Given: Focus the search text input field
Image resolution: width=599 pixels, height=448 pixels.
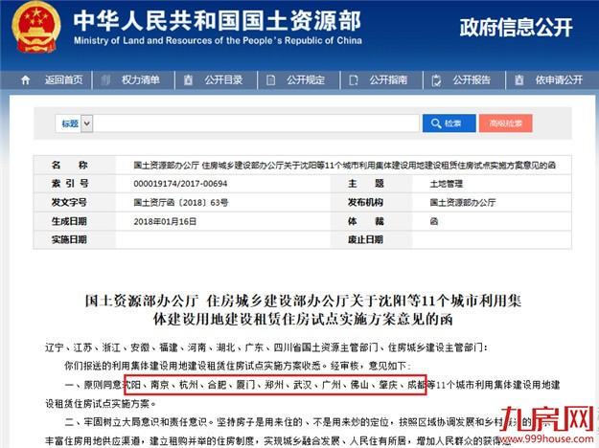Looking at the screenshot, I should tap(256, 123).
